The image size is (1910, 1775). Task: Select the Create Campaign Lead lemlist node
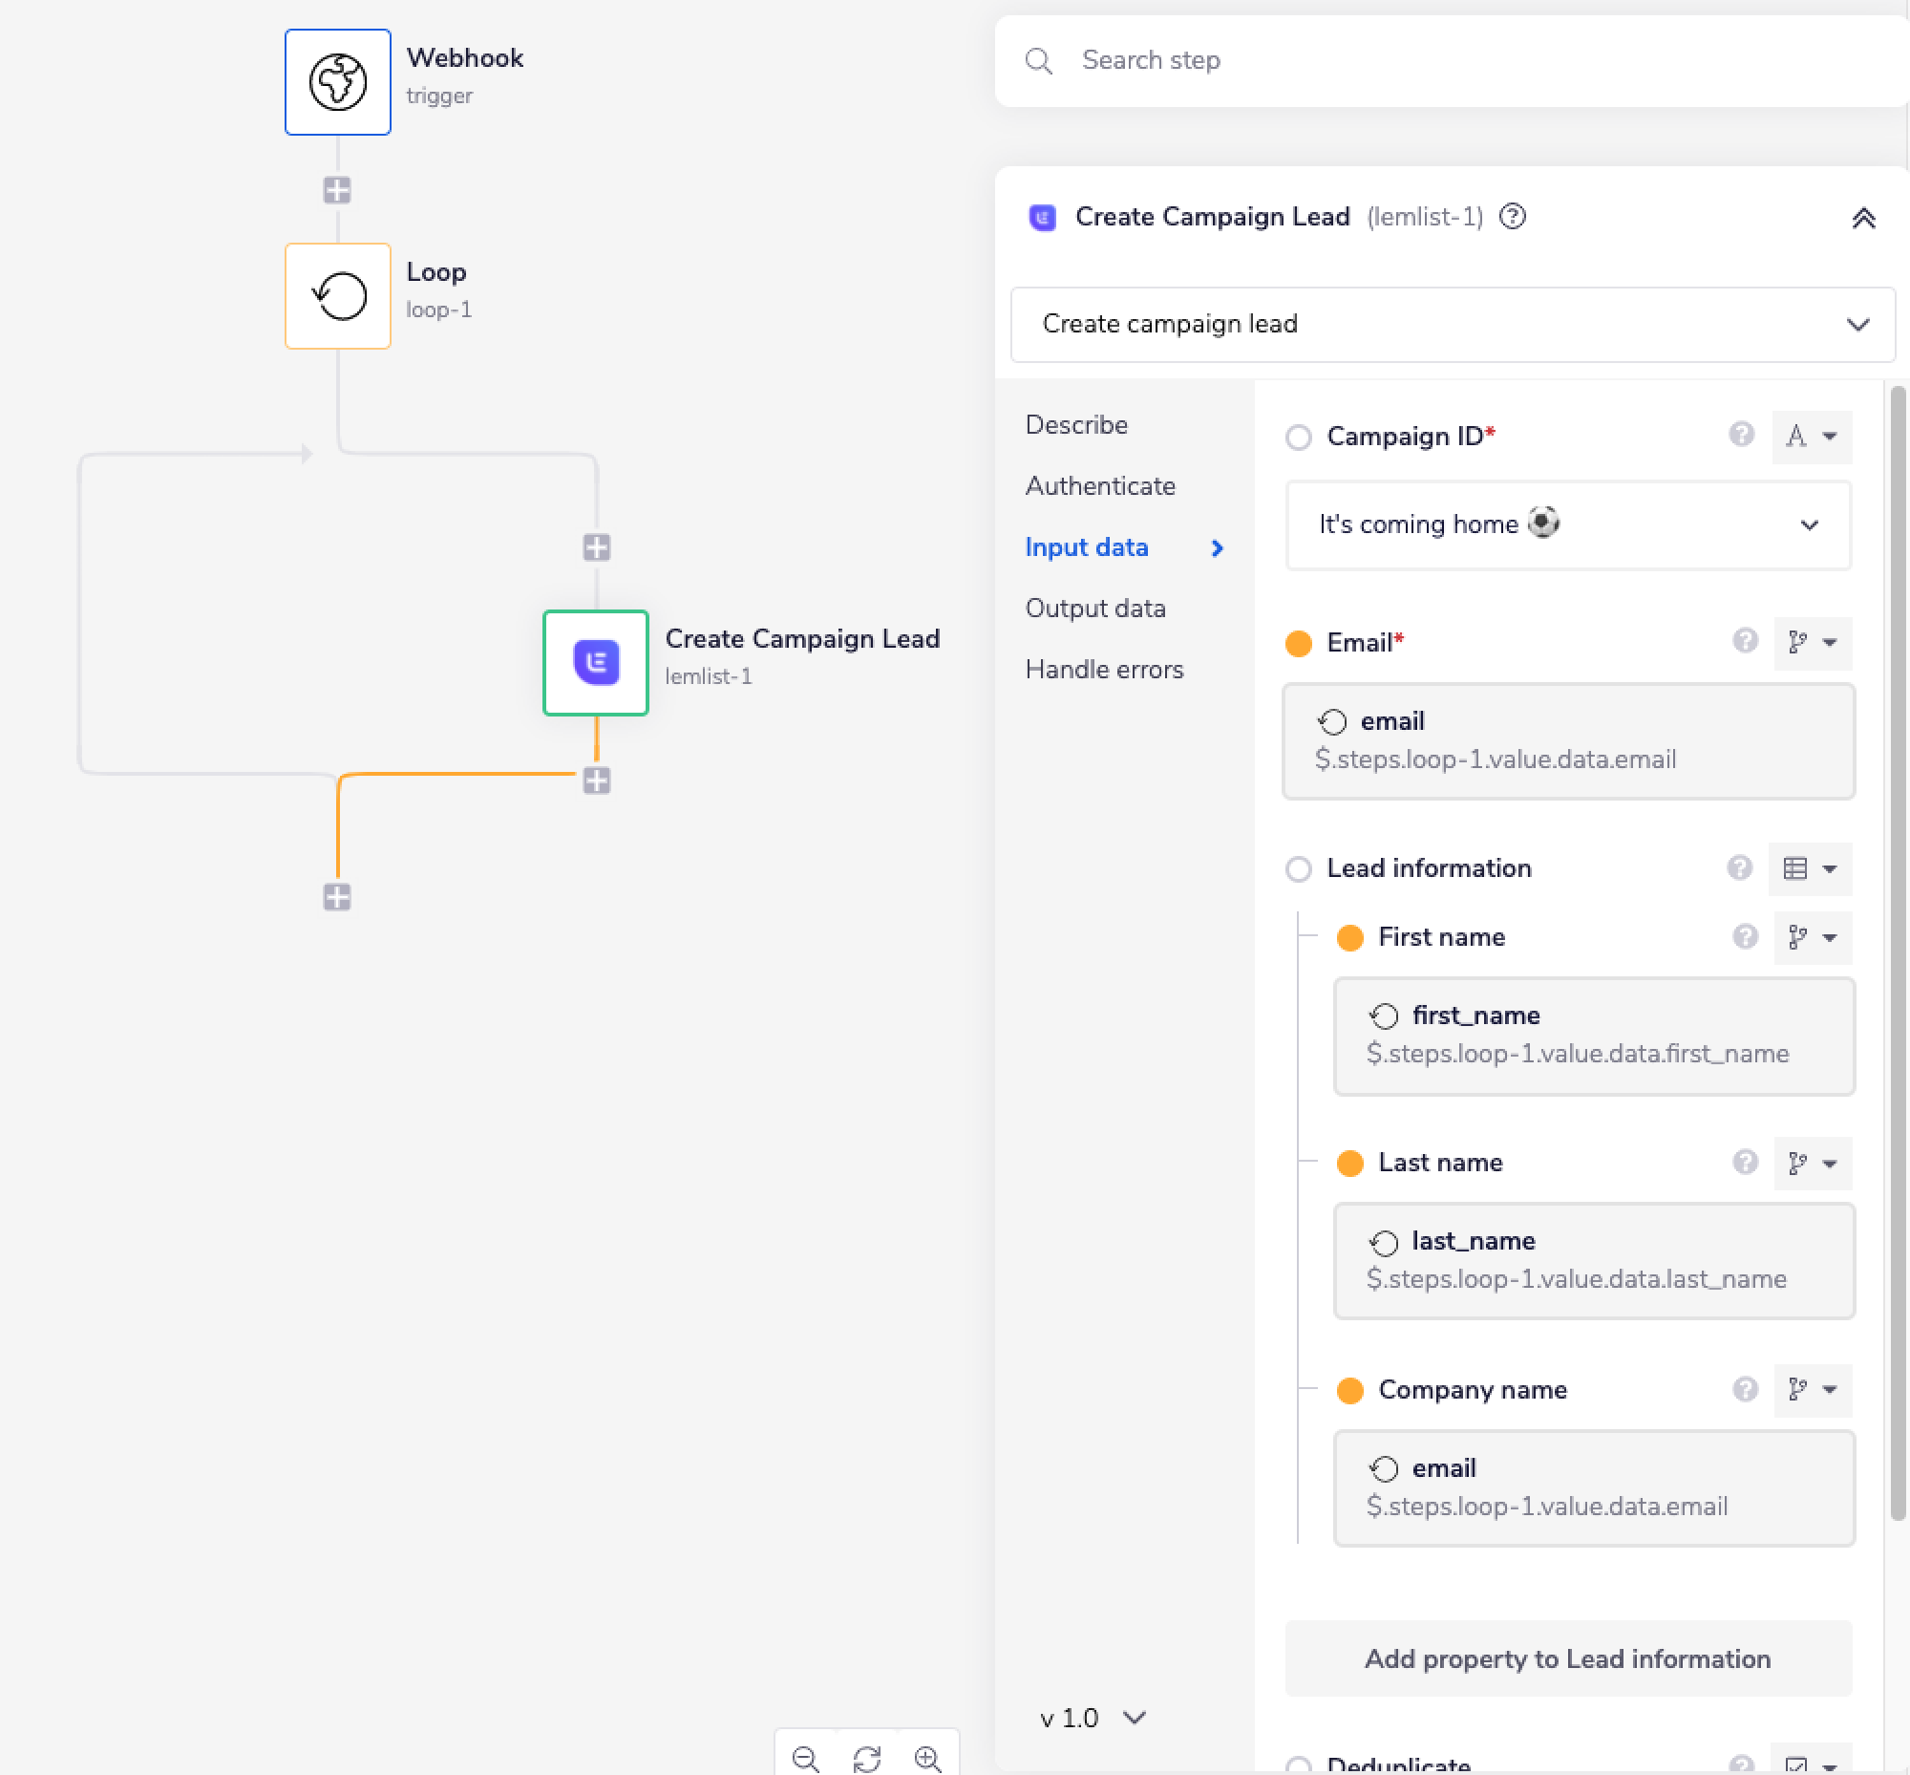(595, 662)
